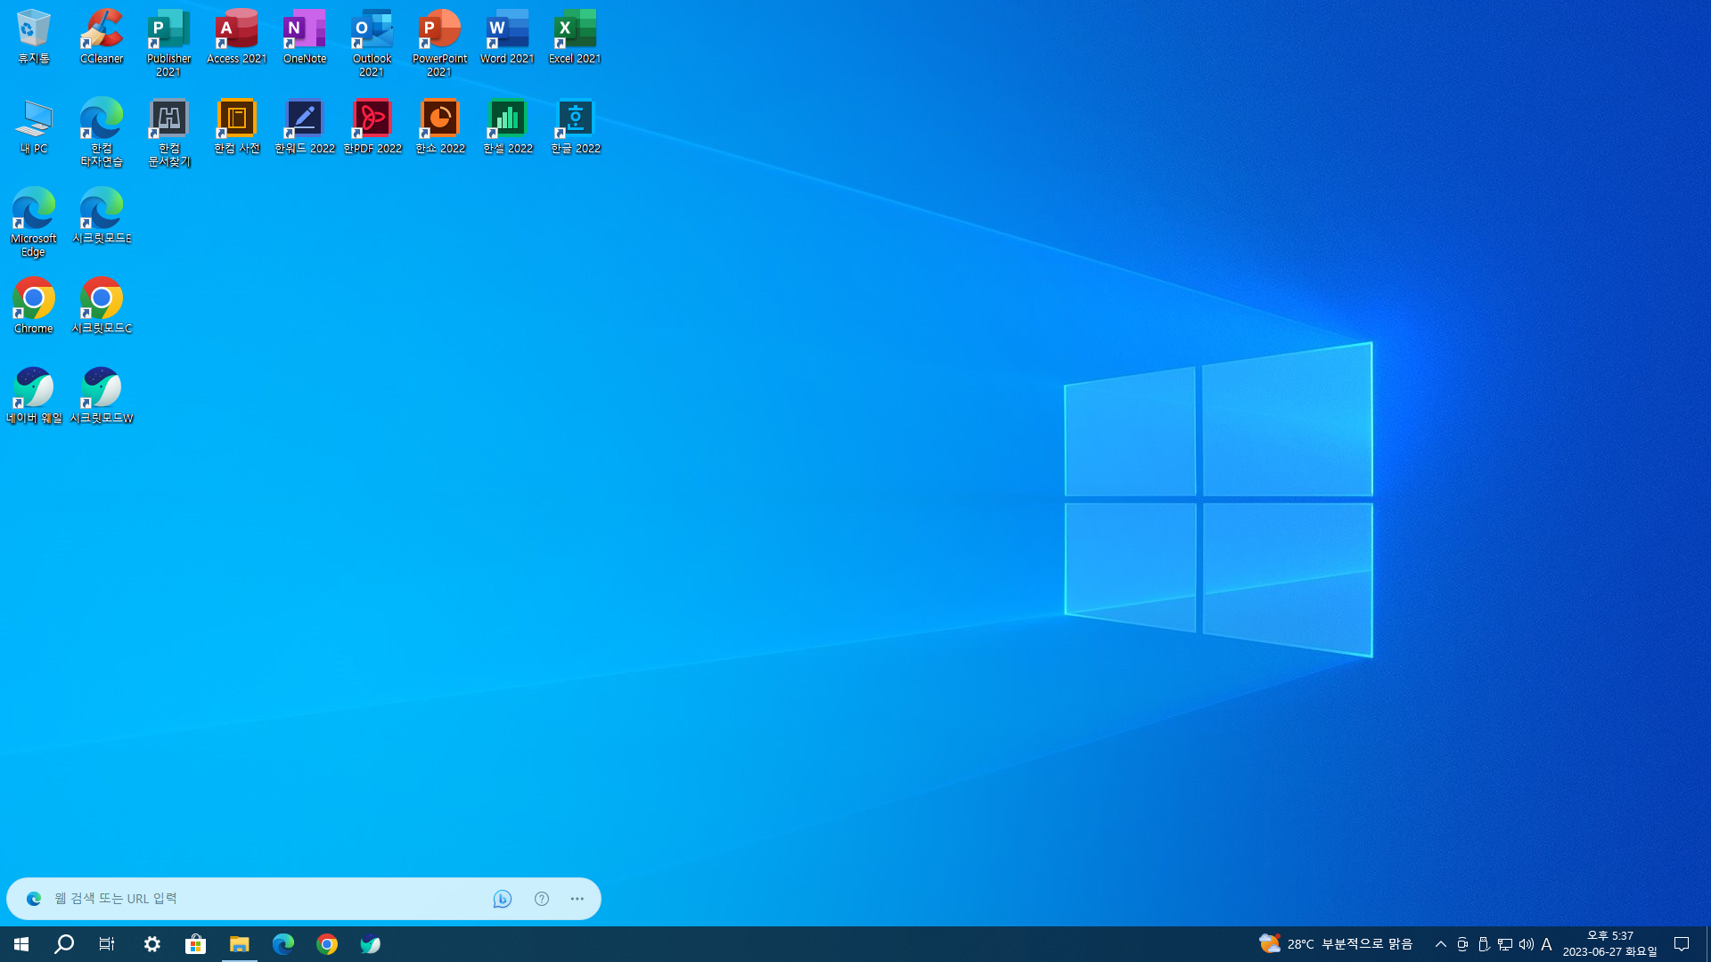The height and width of the screenshot is (962, 1711).
Task: Expand hidden system tray icons chevron
Action: coord(1440,944)
